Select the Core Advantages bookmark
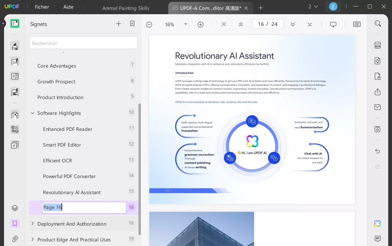This screenshot has width=392, height=246. tap(57, 66)
